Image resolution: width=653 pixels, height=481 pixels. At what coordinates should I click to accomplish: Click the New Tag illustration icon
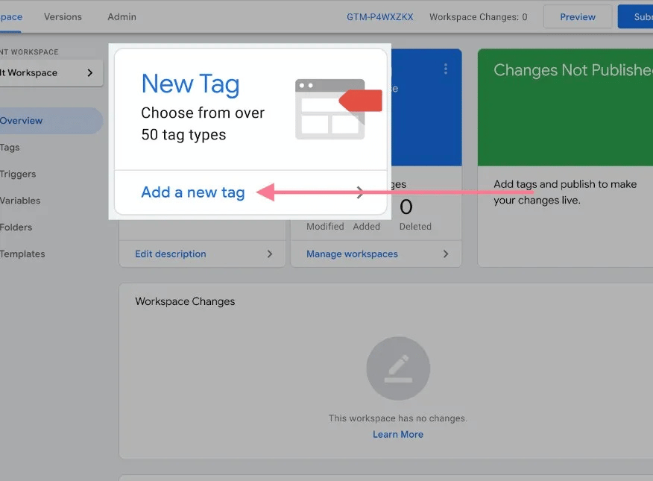[338, 109]
